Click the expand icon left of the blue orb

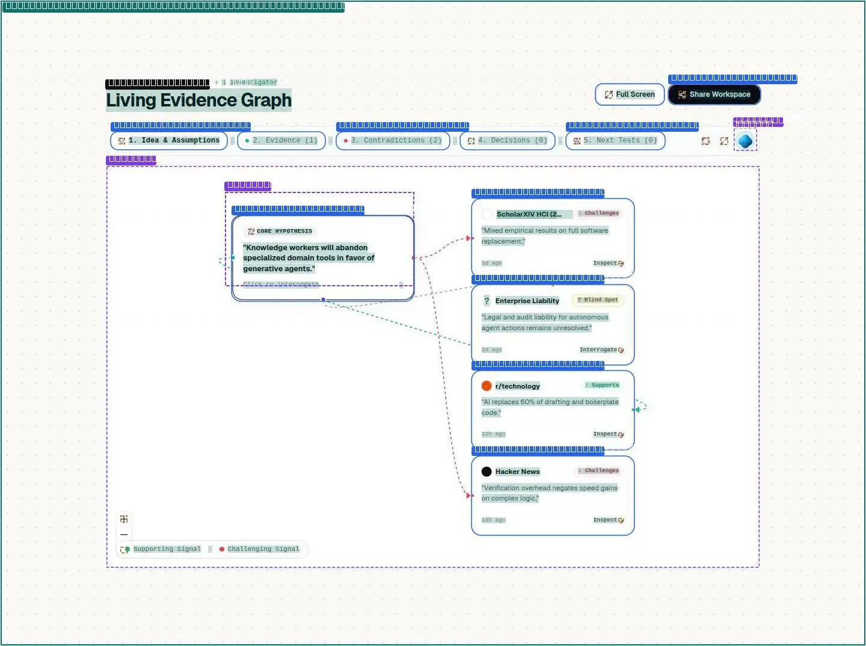724,141
